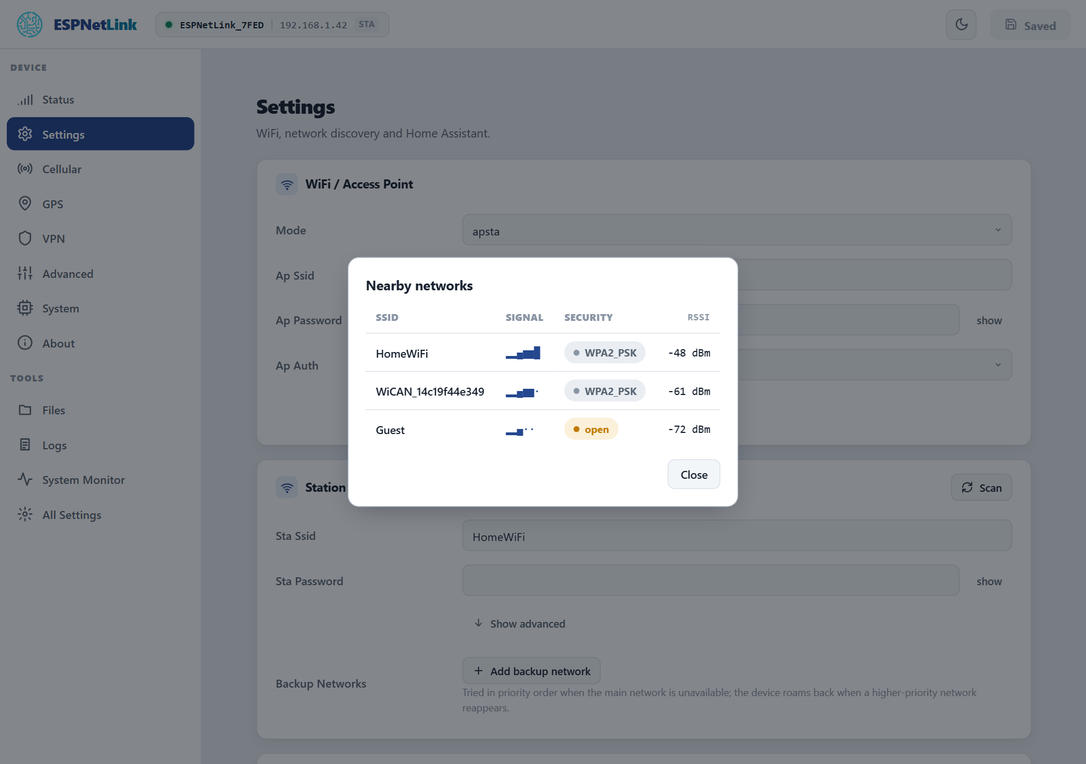Click the Logs document icon
This screenshot has width=1086, height=764.
25,445
